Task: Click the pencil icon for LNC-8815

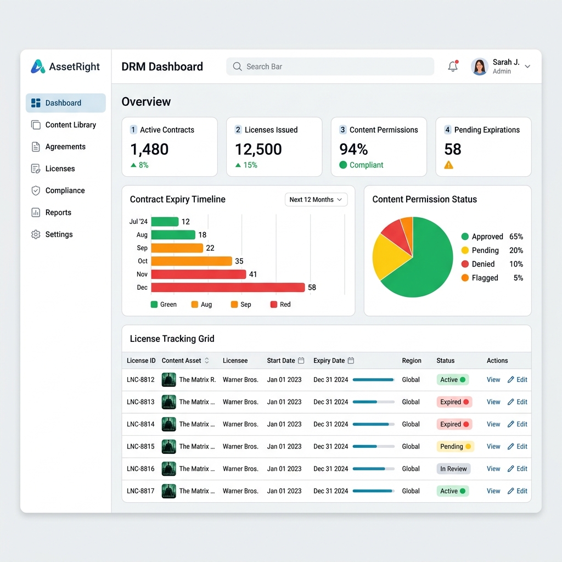Action: coord(511,446)
